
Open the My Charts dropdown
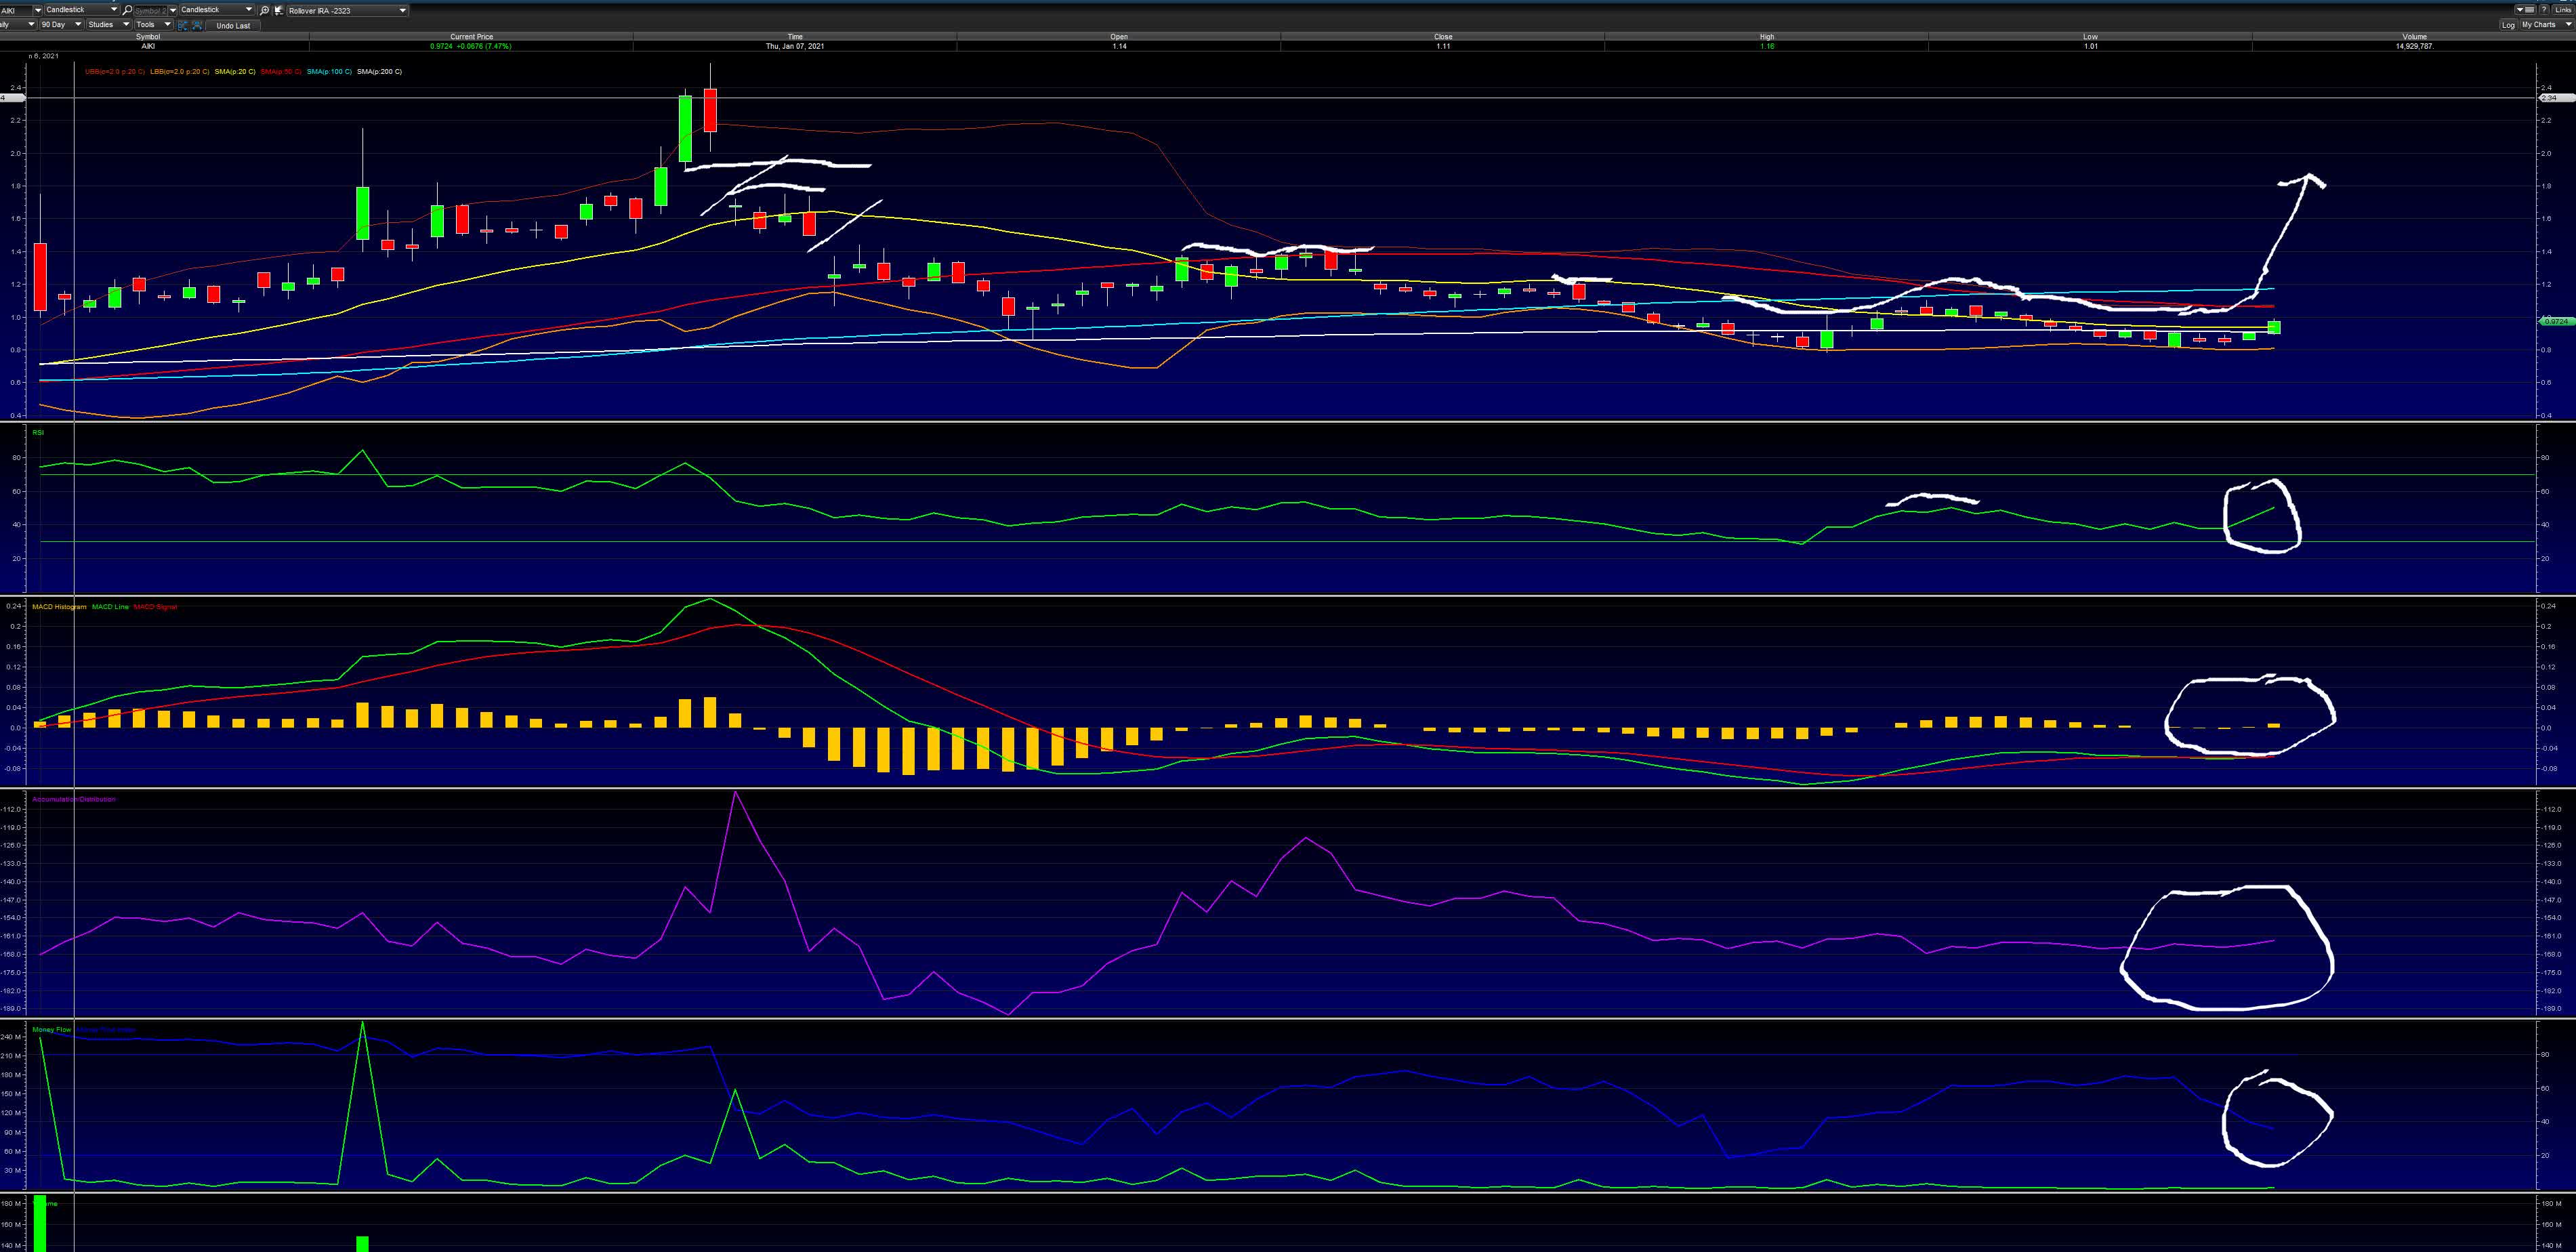click(2547, 25)
